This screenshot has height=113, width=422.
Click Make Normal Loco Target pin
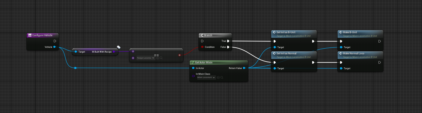(x=341, y=68)
